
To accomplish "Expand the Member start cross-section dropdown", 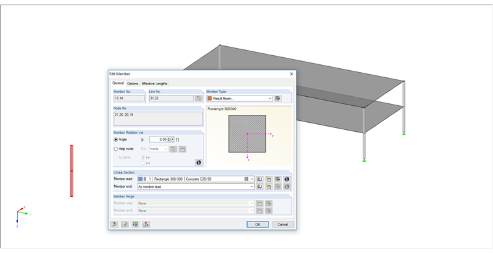I will [x=252, y=179].
